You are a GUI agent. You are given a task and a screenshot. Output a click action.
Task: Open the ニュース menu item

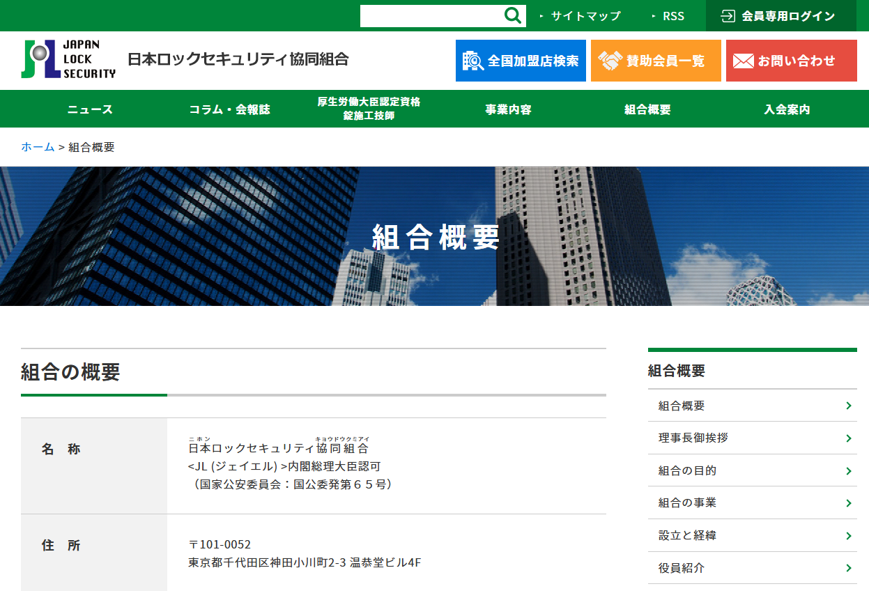88,109
